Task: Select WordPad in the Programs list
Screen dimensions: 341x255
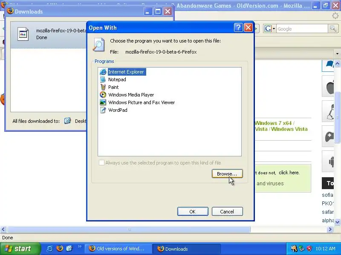Action: 118,110
